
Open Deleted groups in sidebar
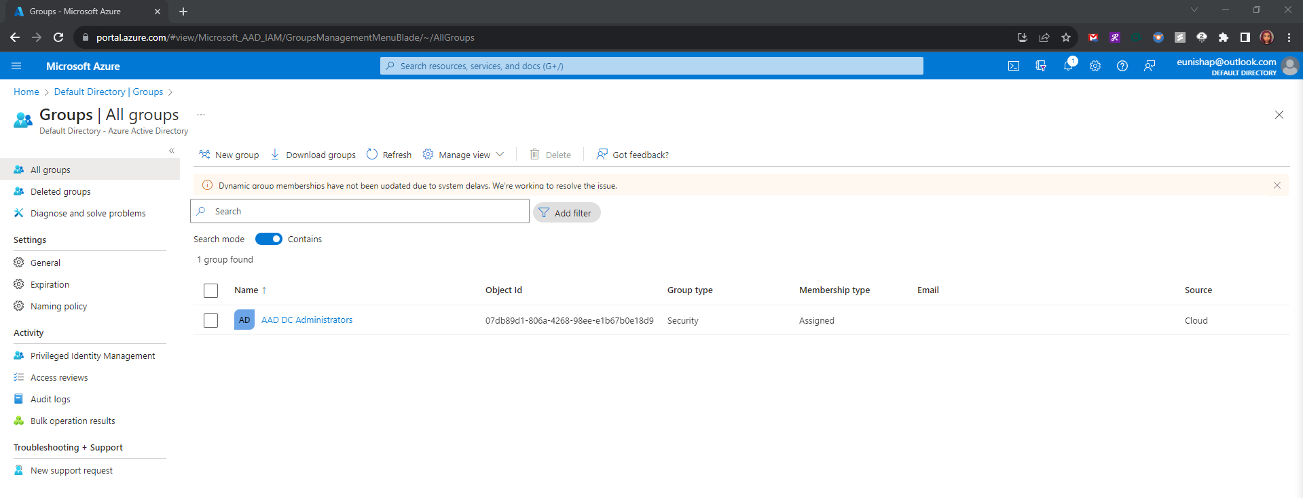click(60, 191)
